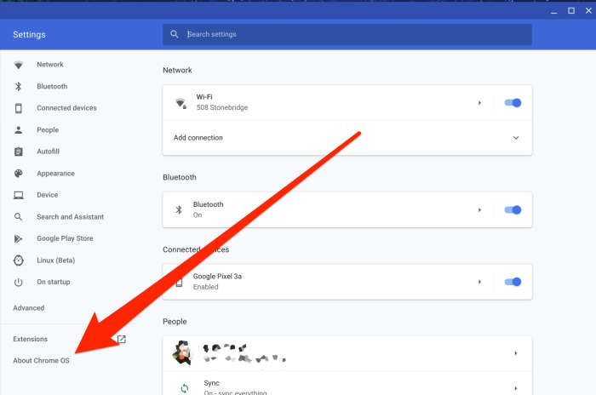The image size is (596, 395).
Task: Close the Settings window
Action: pos(588,11)
